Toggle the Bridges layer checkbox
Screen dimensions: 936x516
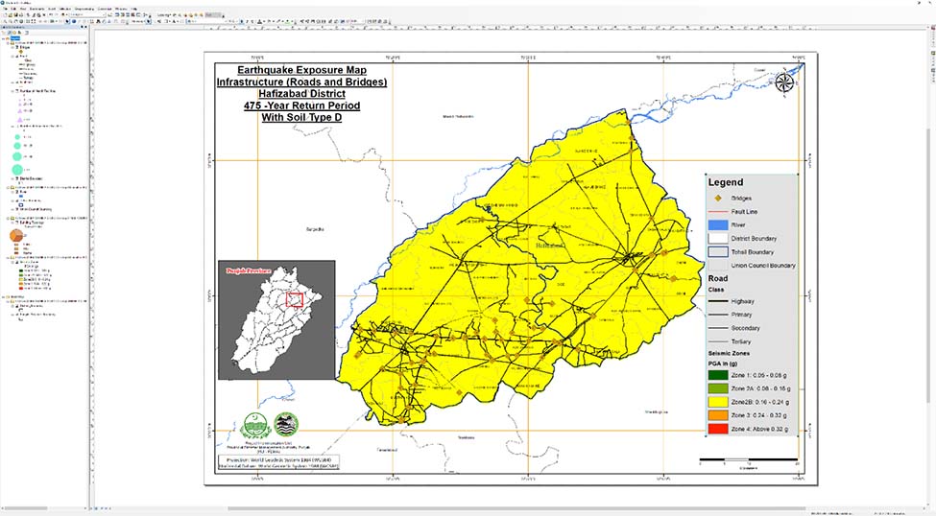pos(10,50)
